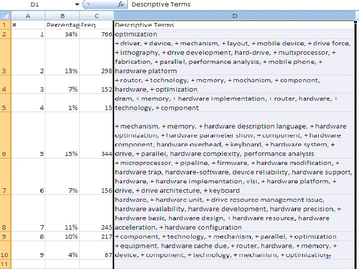
Task: Click the cell starting '+ driver, + device'
Action: click(234, 57)
